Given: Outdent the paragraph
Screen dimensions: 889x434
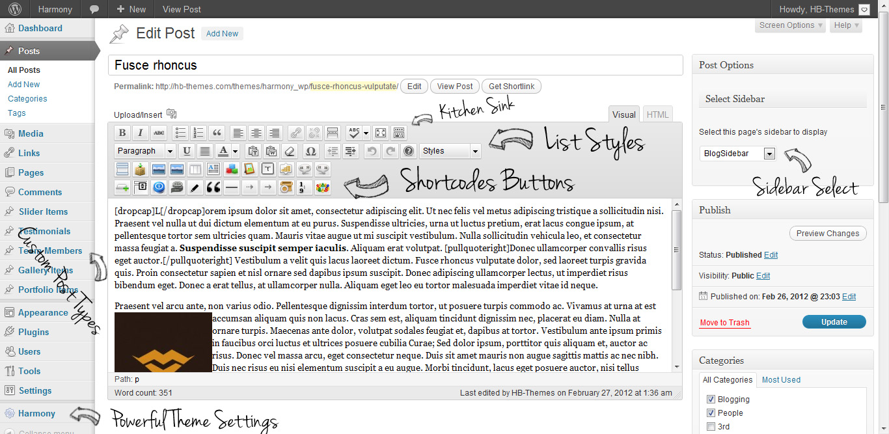Looking at the screenshot, I should (333, 151).
